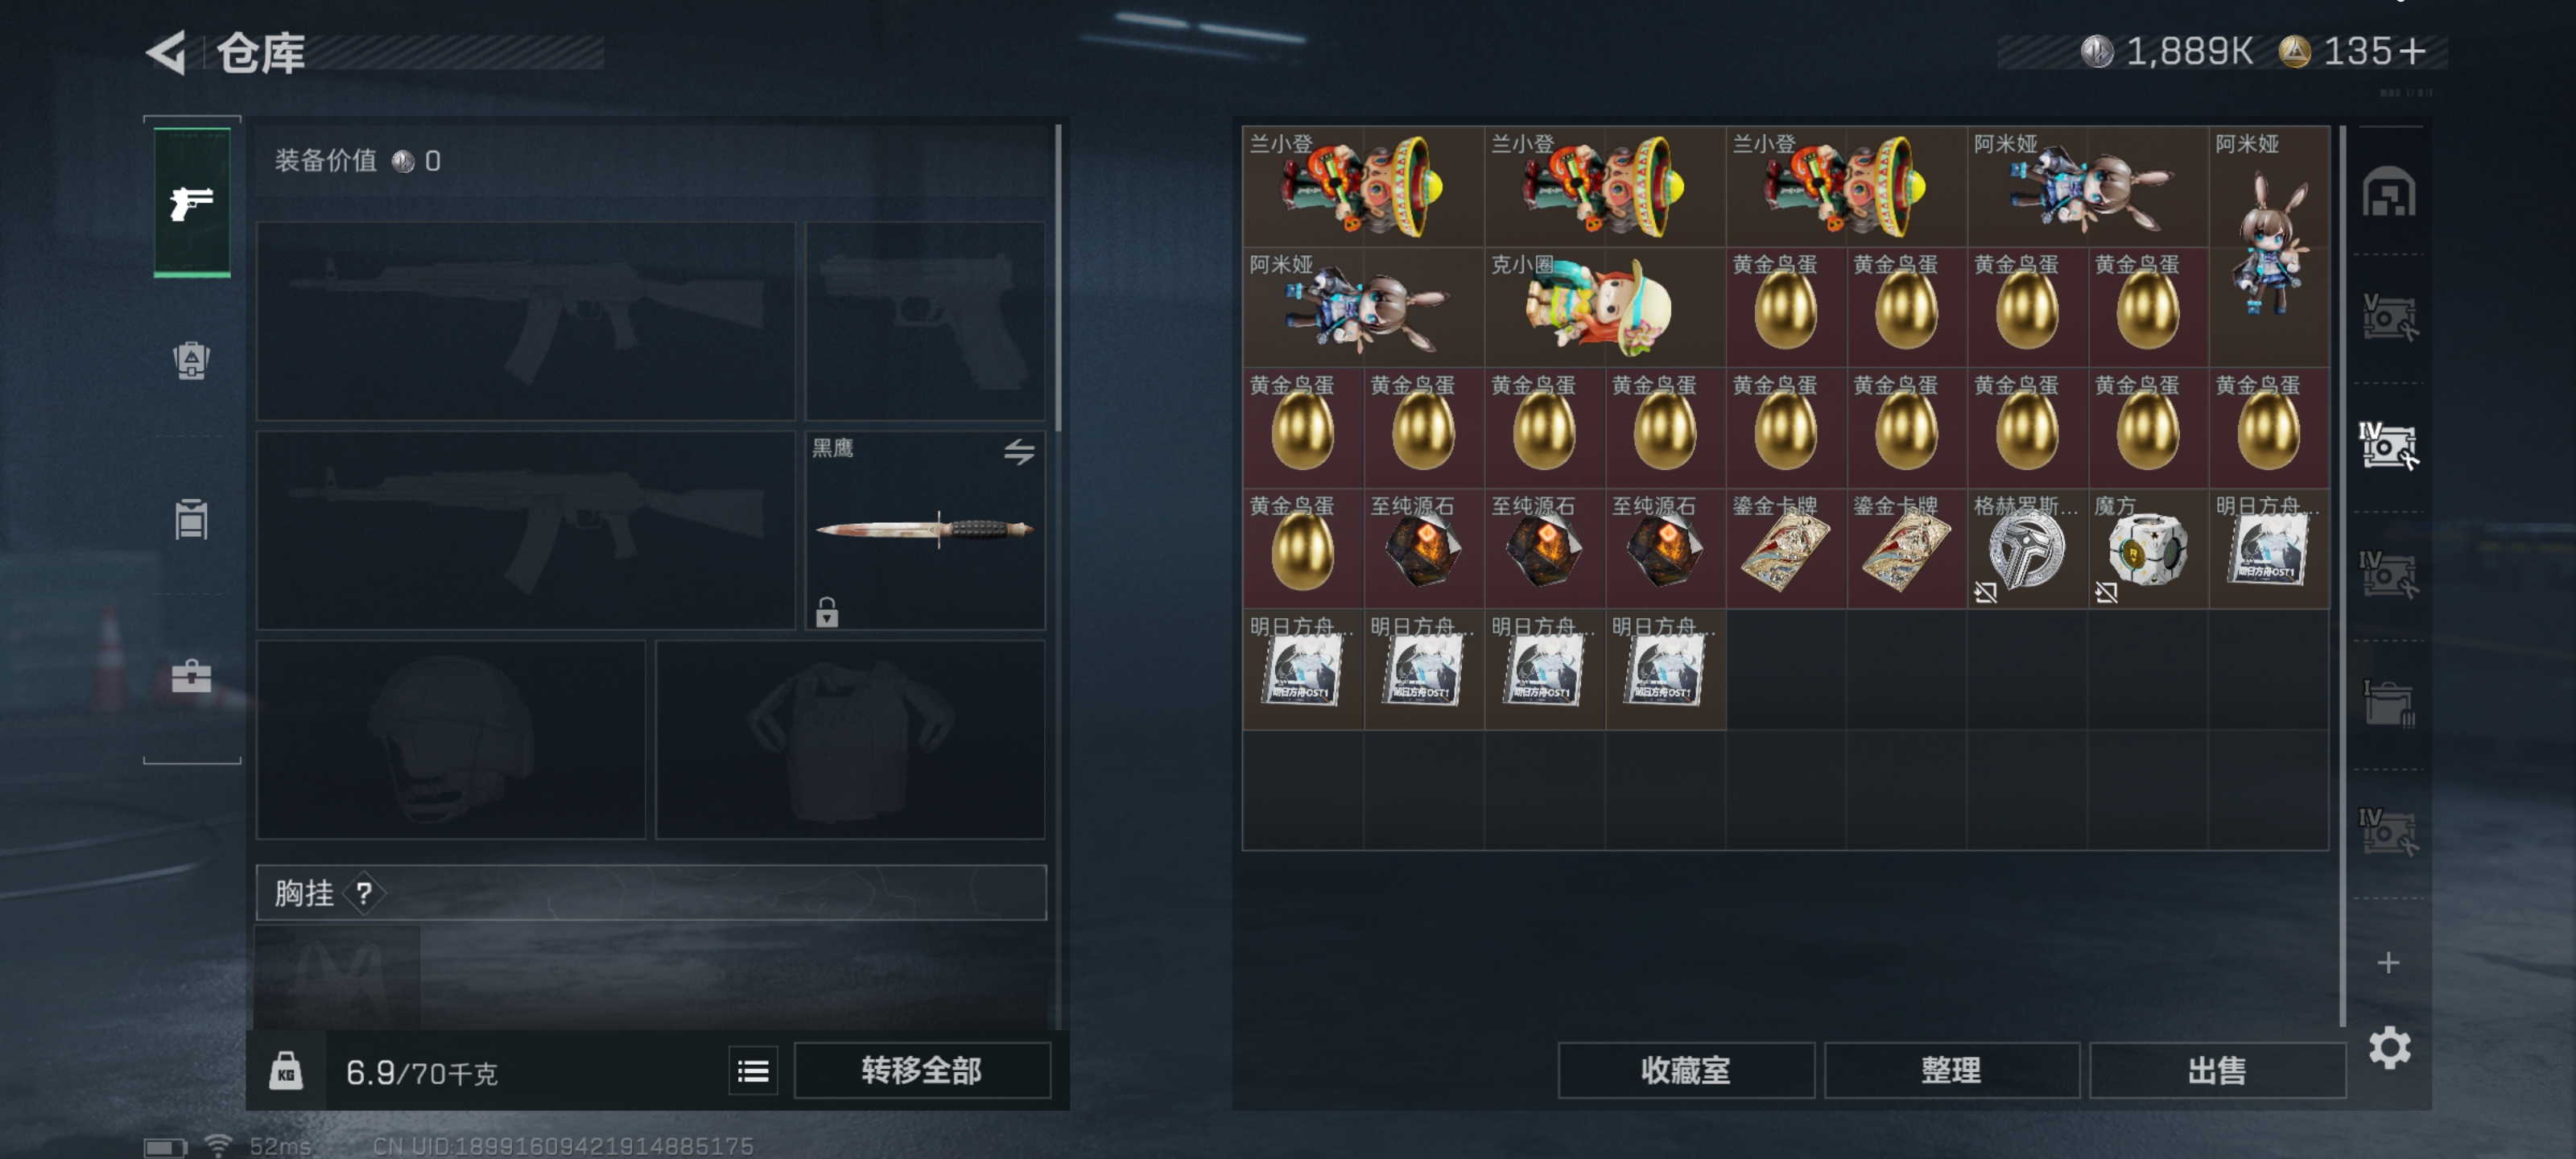This screenshot has width=2576, height=1159.
Task: Select the pistol weapons tab in left sidebar
Action: click(x=191, y=203)
